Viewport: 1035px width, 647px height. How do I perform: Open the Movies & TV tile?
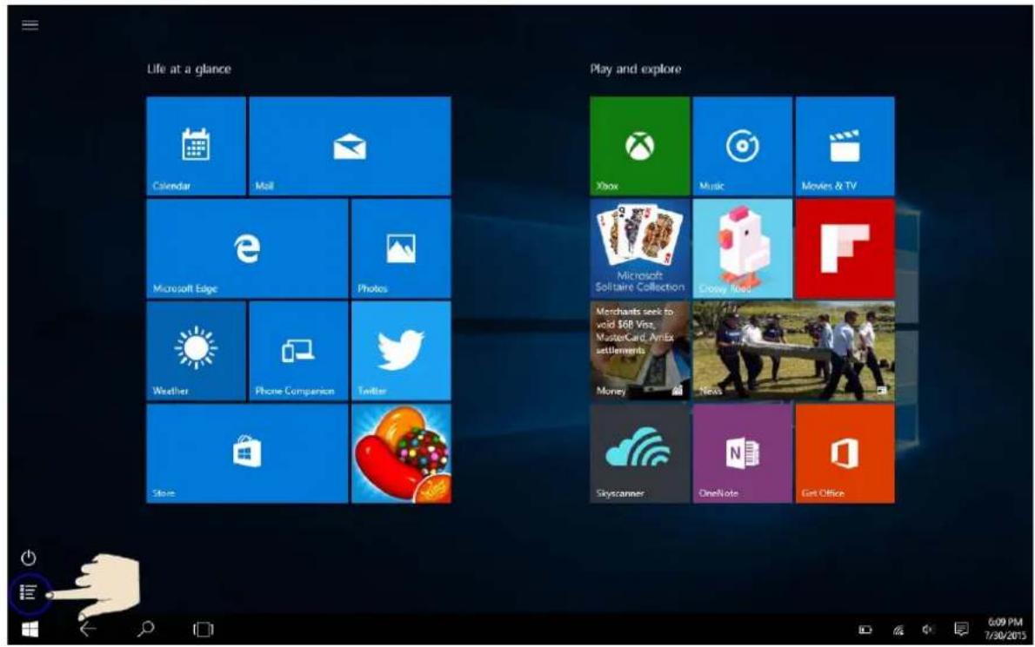point(845,146)
